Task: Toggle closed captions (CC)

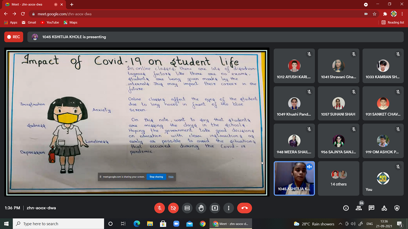Action: (x=187, y=208)
